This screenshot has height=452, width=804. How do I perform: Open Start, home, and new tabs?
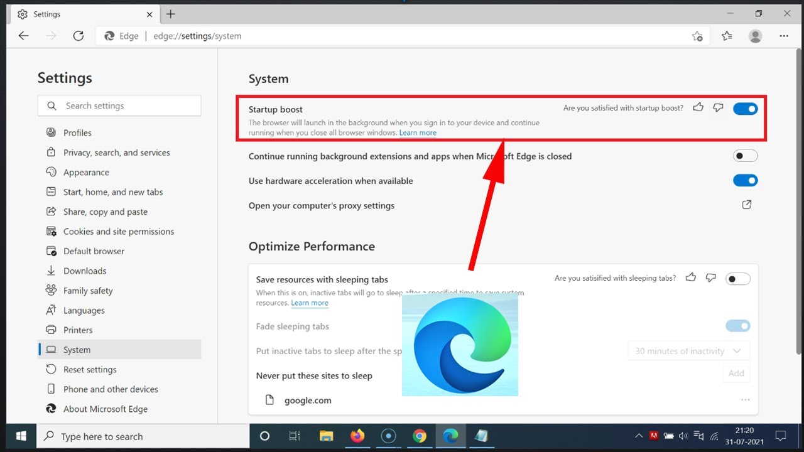pyautogui.click(x=119, y=192)
